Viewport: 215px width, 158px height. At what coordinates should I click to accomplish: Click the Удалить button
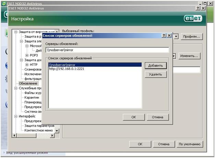(156, 74)
